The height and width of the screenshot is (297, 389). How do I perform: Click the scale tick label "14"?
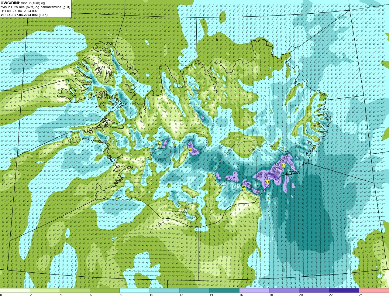211,295
